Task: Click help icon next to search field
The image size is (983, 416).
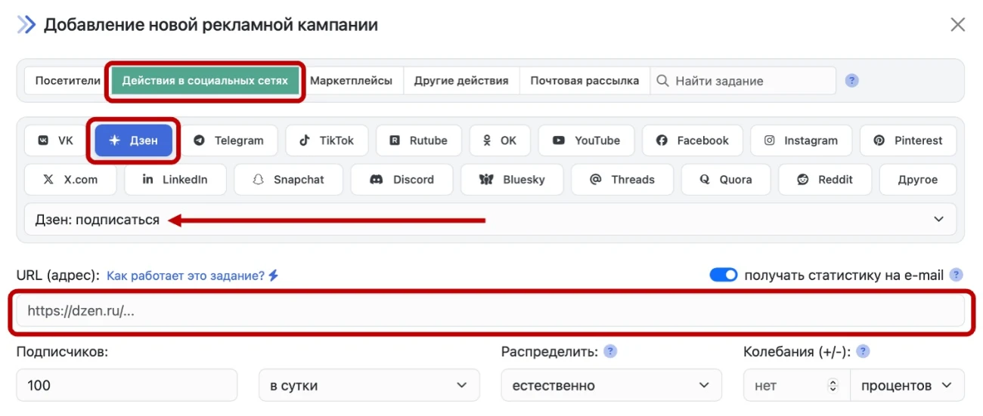Action: click(852, 81)
